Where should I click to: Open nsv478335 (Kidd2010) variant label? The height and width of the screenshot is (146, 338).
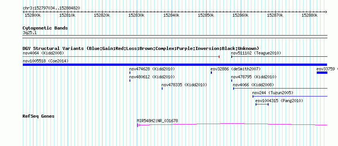pos(184,85)
